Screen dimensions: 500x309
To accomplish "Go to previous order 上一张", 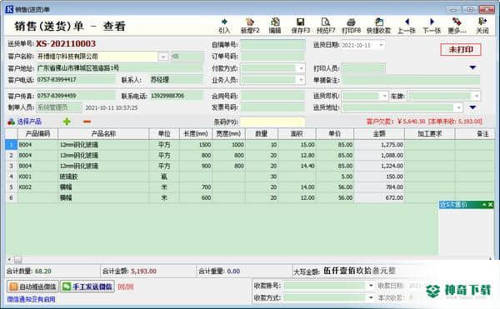I will [x=407, y=26].
